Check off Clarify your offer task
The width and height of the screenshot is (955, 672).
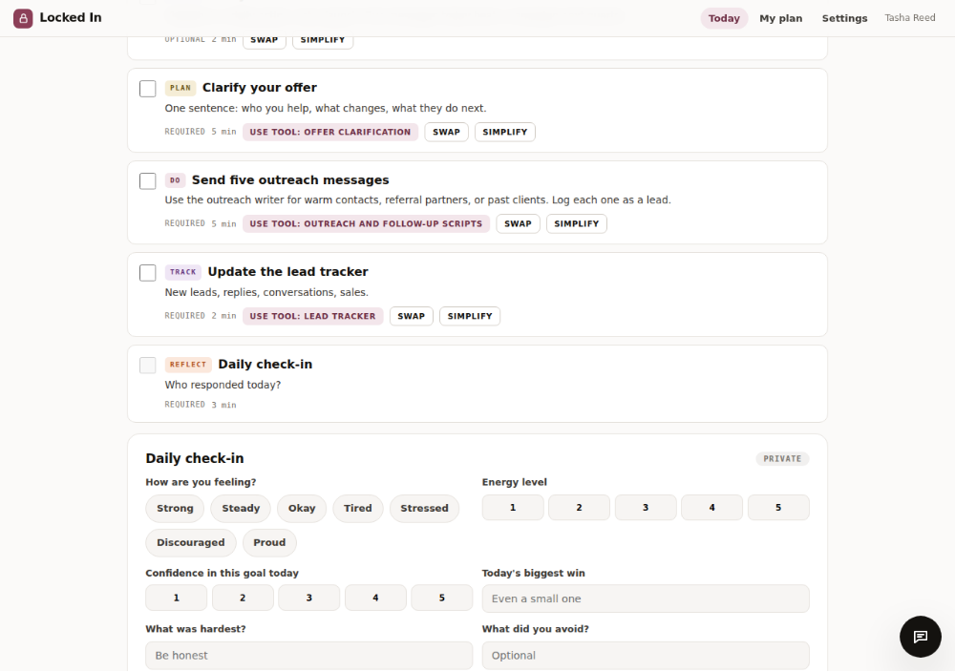pos(147,88)
